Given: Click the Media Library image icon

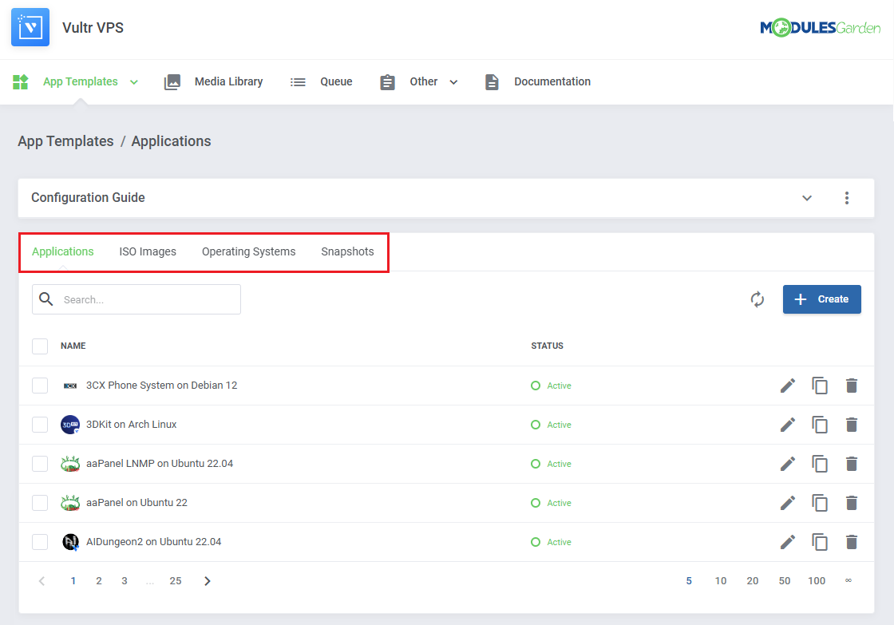Looking at the screenshot, I should coord(172,81).
